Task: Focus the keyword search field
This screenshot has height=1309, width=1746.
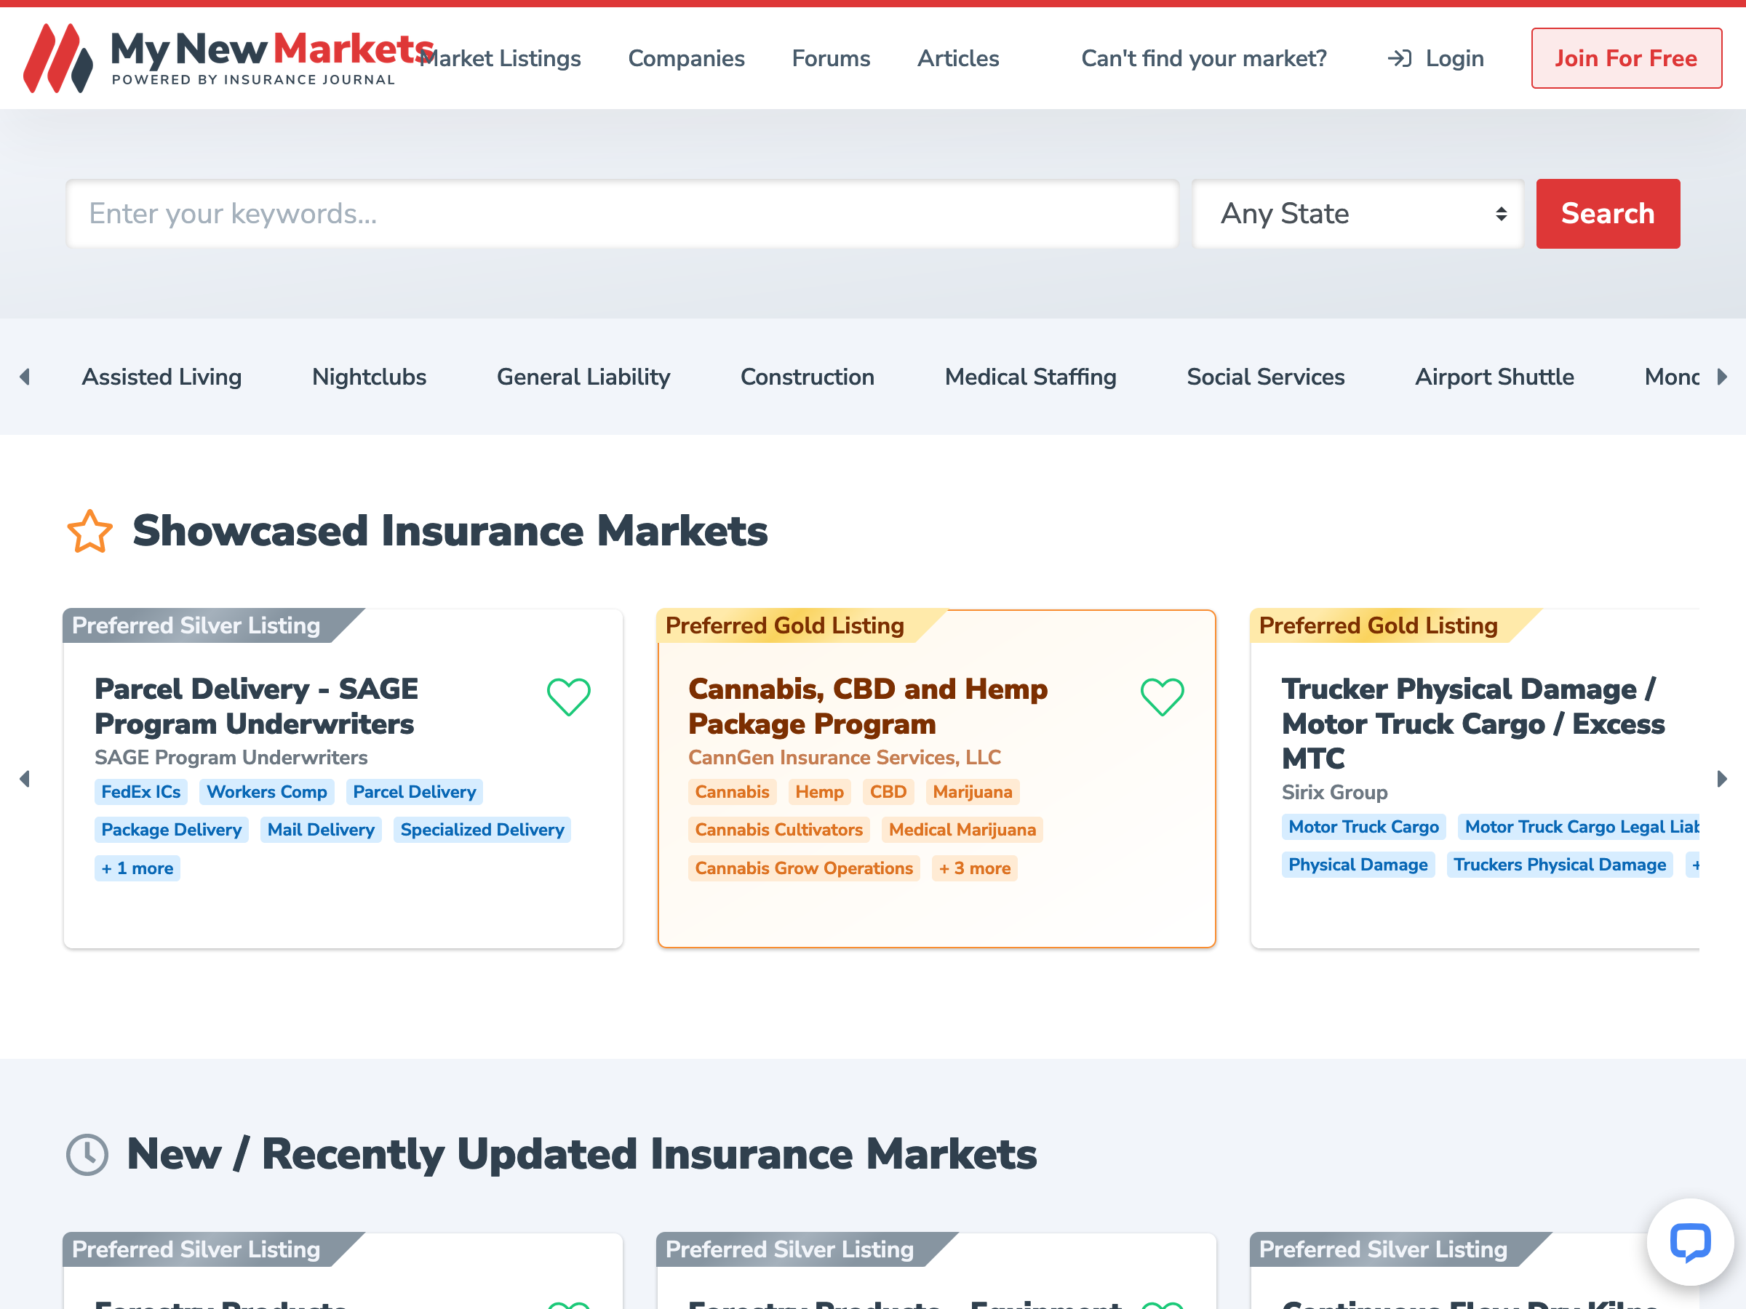Action: click(x=622, y=214)
